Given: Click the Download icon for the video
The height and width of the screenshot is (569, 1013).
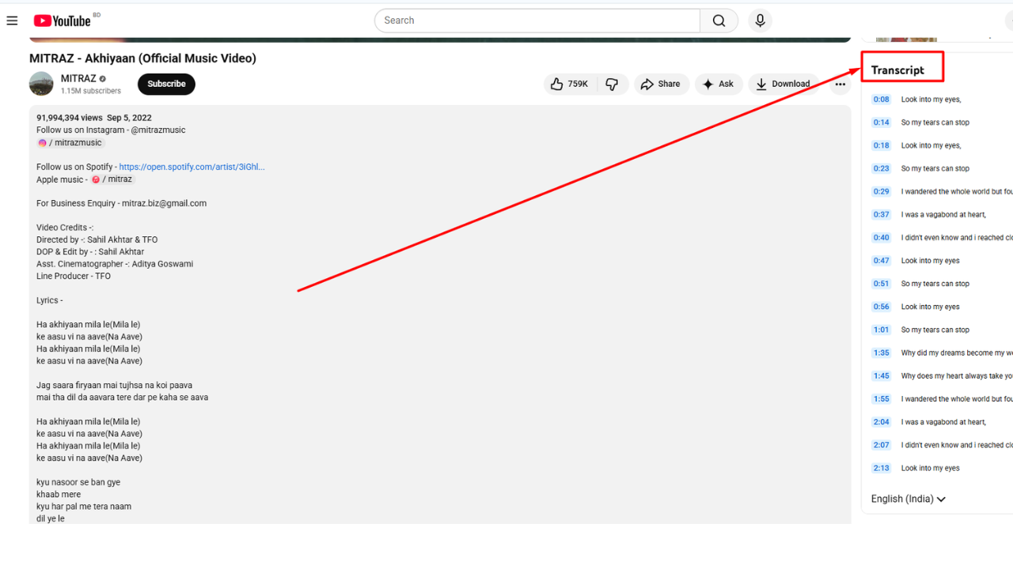Looking at the screenshot, I should [x=761, y=84].
